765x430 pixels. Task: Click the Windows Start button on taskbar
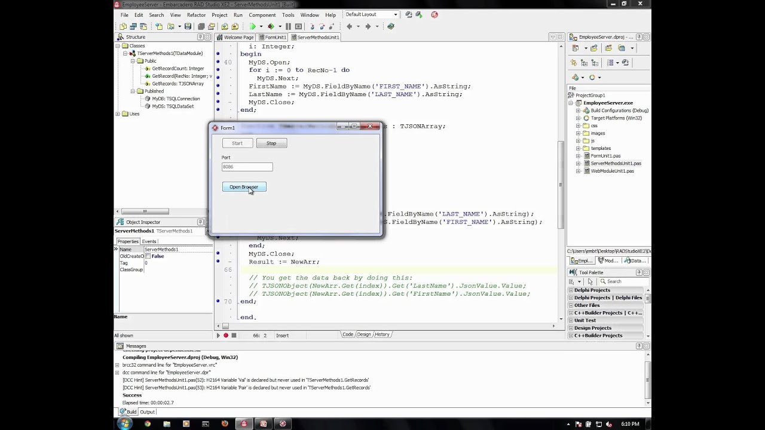point(124,424)
